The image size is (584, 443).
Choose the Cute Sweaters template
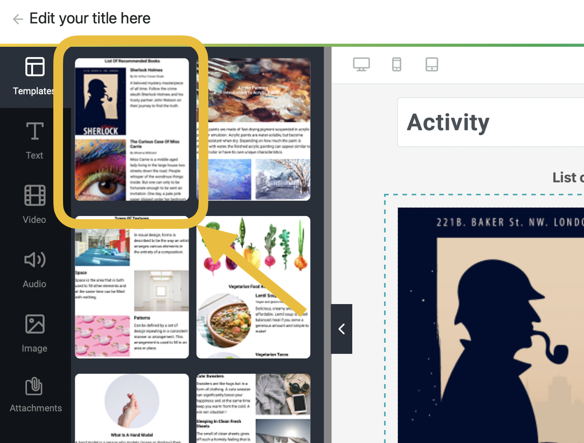[253, 408]
